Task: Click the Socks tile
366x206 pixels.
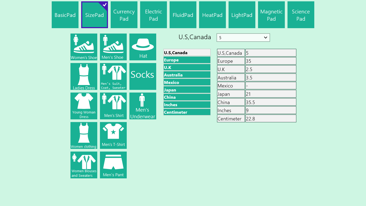Action: (143, 76)
